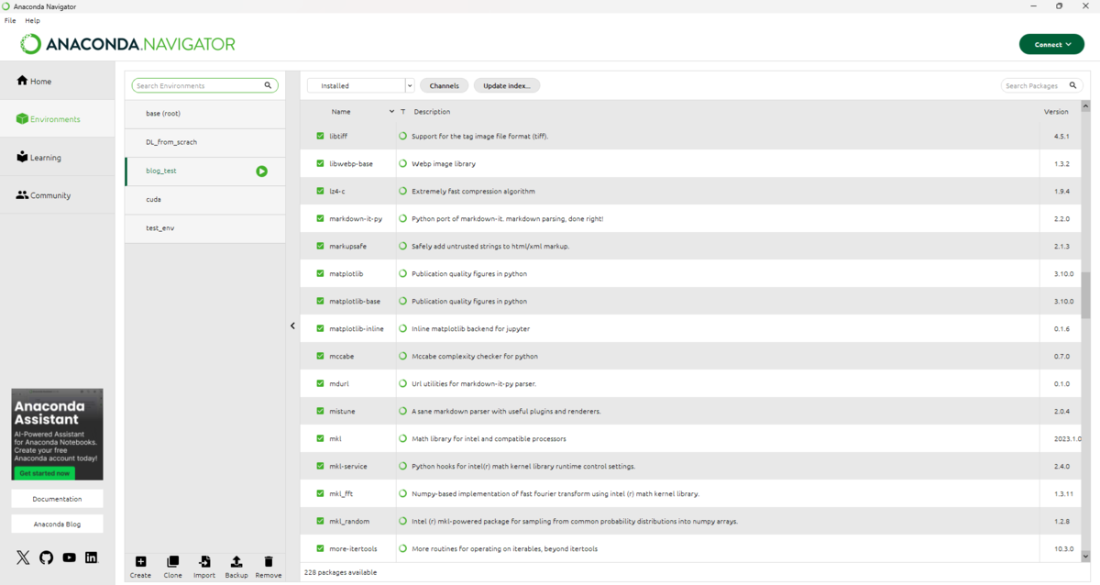Click the Home house icon
1100x585 pixels.
pos(22,81)
